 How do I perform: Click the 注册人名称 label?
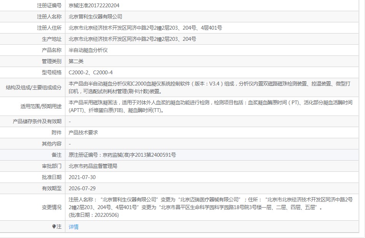click(49, 17)
